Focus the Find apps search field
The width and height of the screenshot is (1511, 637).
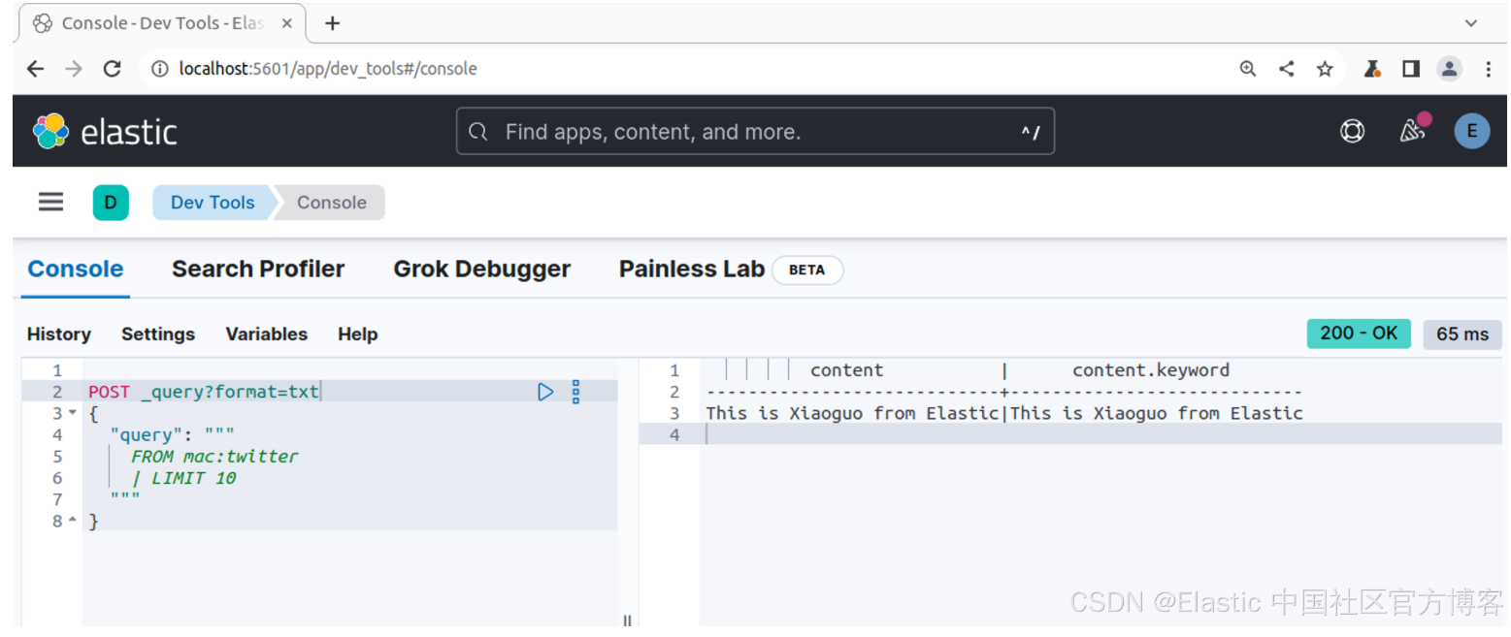[x=755, y=132]
